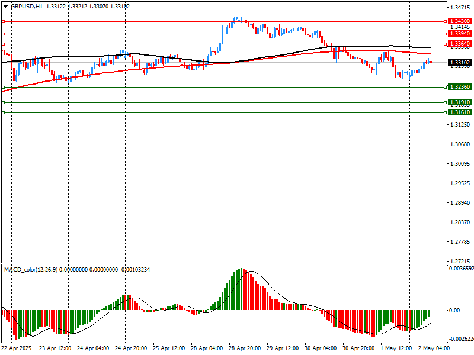This screenshot has height=355, width=474.
Task: Click the 22 Apr 2025 date label
Action: click(15, 349)
